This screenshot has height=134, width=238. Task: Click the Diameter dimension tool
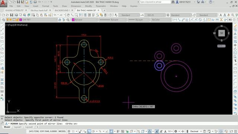pyautogui.click(x=200, y=20)
